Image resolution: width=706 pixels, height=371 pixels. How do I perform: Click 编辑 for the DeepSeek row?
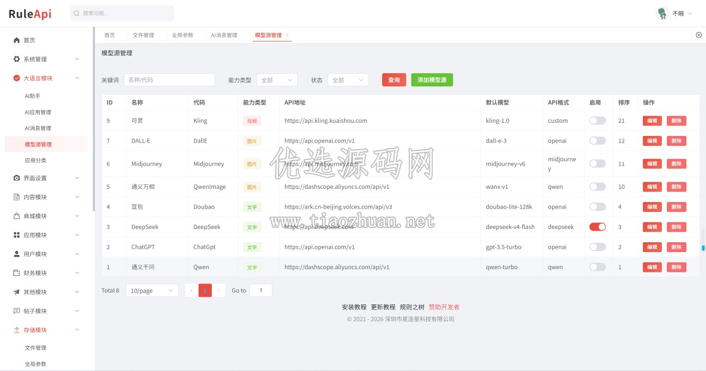[652, 227]
